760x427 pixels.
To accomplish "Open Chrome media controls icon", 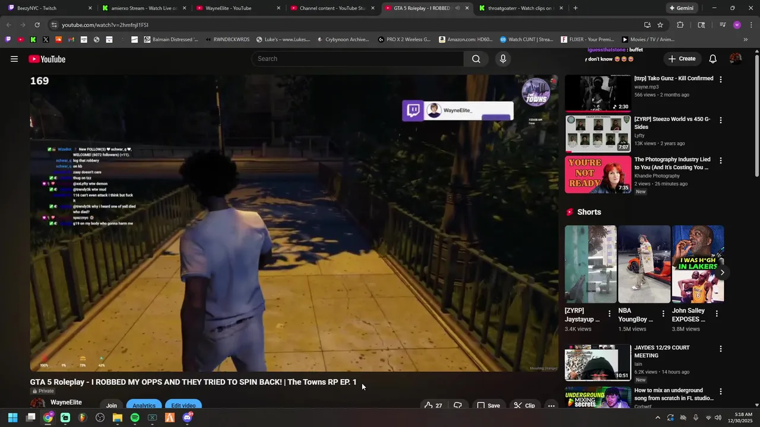I will point(722,25).
